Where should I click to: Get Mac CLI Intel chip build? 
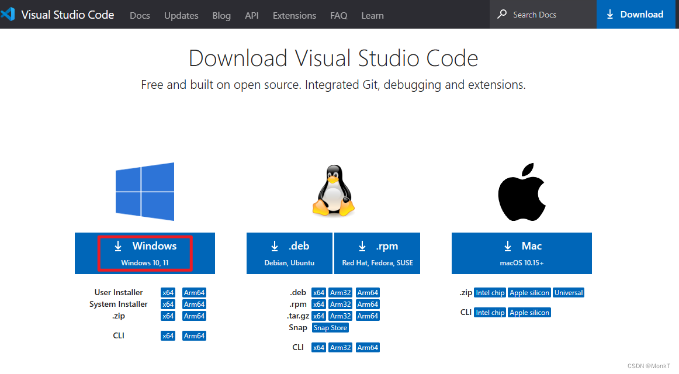coord(490,313)
